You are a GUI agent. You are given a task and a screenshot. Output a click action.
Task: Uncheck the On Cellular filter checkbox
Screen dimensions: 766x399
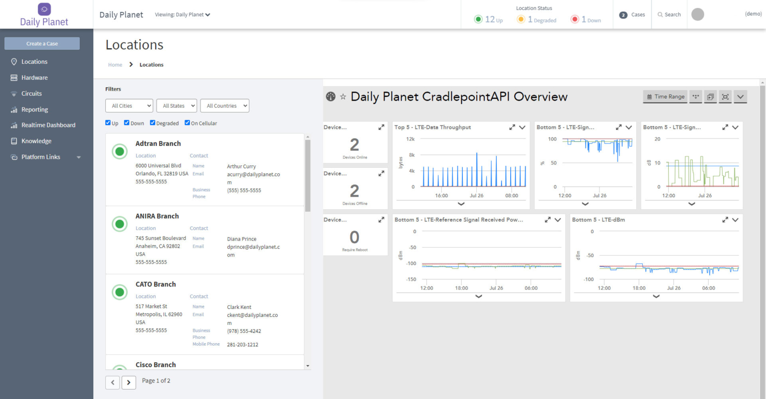click(x=188, y=123)
